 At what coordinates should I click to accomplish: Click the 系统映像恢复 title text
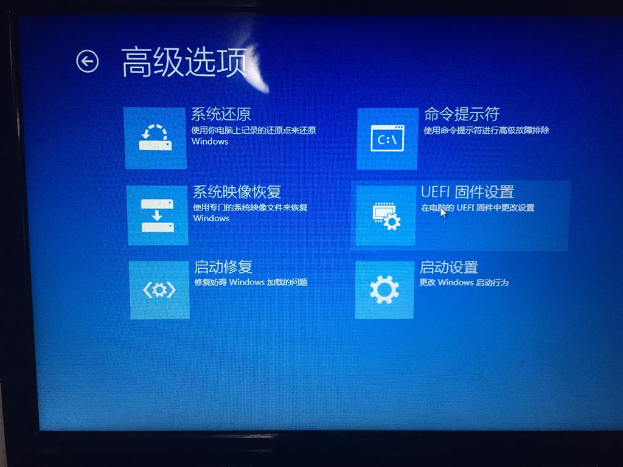tap(237, 192)
